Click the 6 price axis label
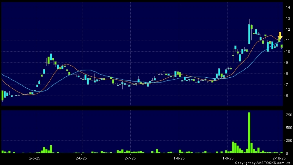The image size is (293, 165). (286, 96)
